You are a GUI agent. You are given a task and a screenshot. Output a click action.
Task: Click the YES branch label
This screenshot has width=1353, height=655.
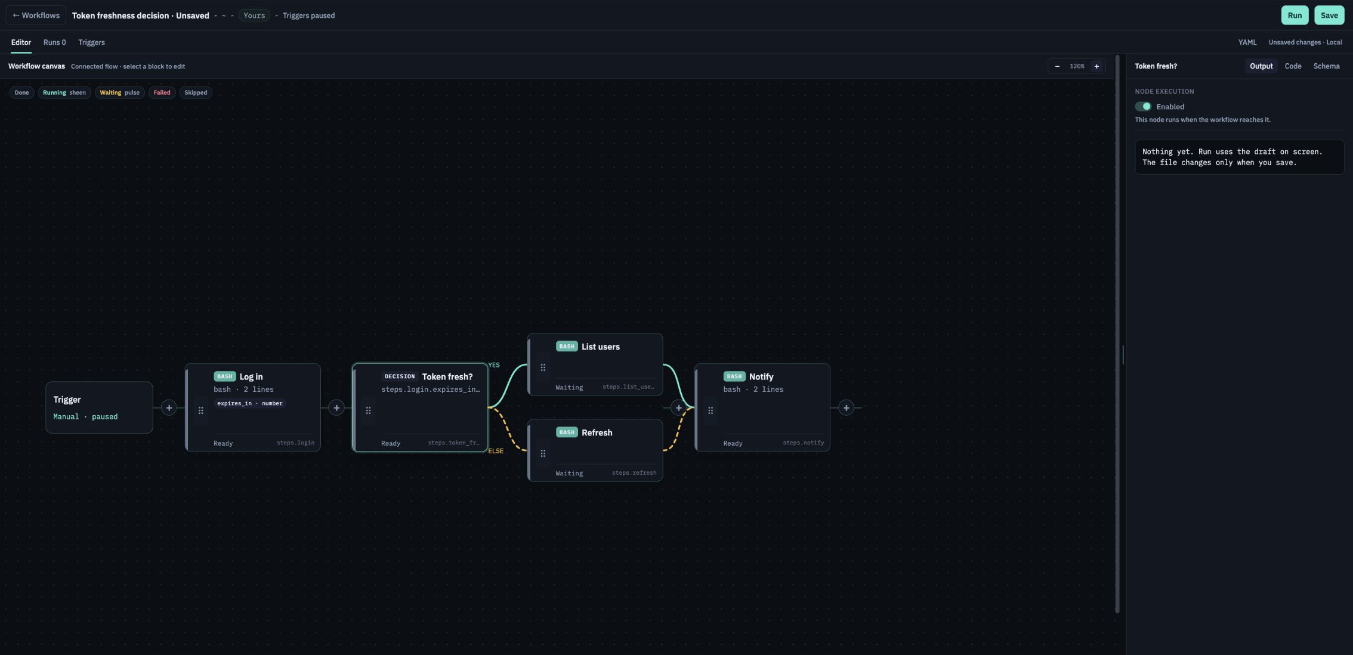pos(494,365)
